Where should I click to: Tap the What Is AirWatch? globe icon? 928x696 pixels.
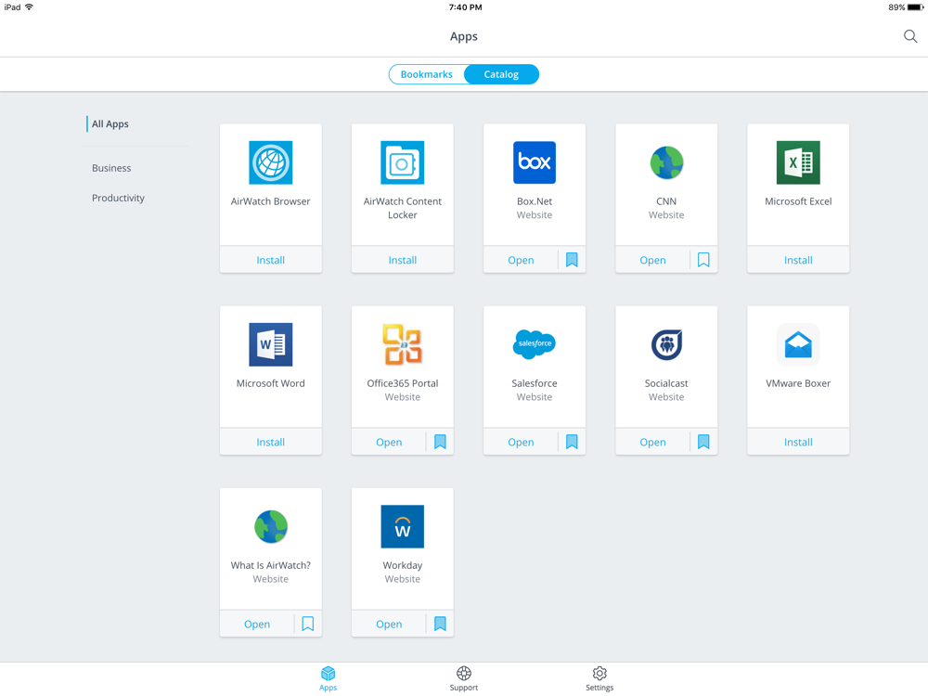click(270, 527)
